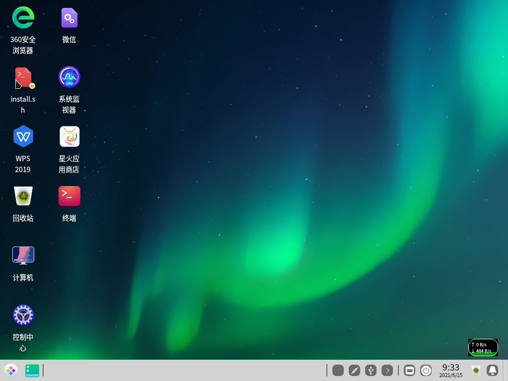The height and width of the screenshot is (381, 508).
Task: Click the USB device tray icon
Action: (371, 370)
